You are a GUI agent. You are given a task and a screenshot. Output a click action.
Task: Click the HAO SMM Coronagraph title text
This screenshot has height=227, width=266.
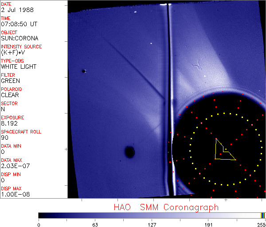click(x=166, y=207)
